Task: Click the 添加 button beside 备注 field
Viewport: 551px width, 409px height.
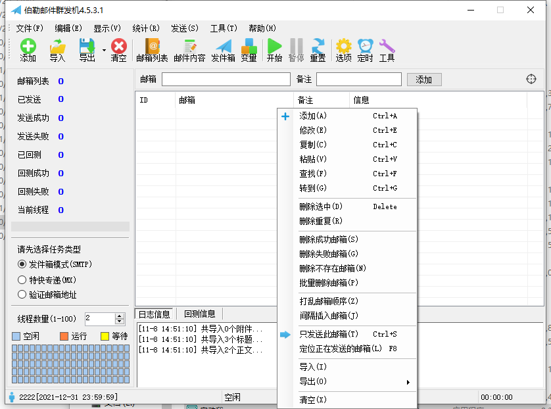Action: click(424, 80)
